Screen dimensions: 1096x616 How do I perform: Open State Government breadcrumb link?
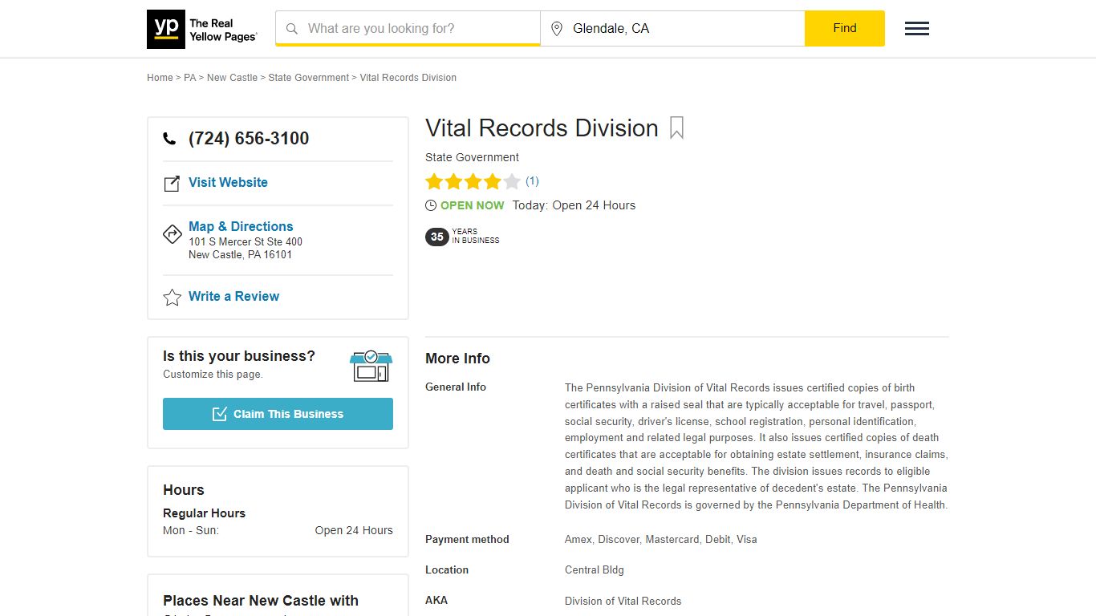pos(309,78)
